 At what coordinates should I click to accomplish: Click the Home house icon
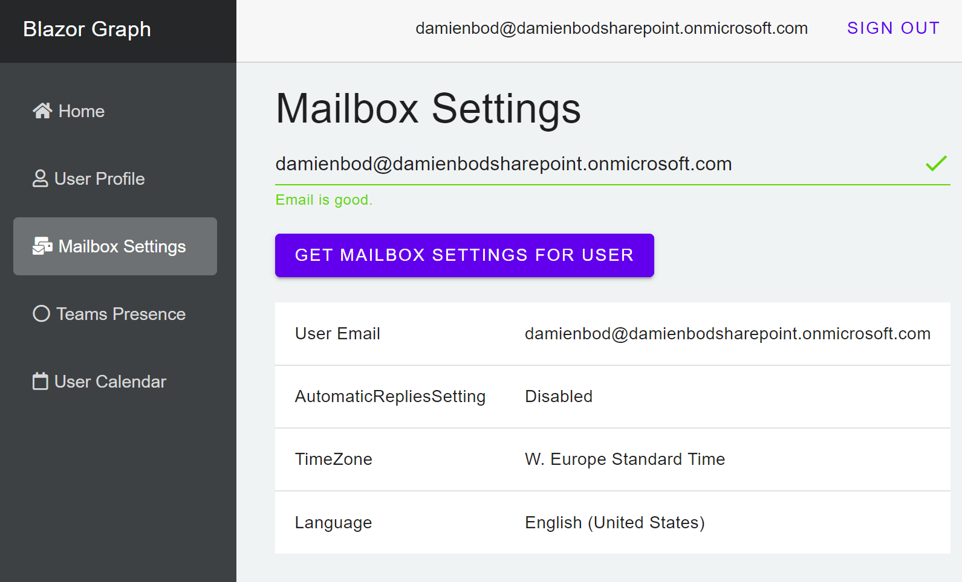point(42,111)
